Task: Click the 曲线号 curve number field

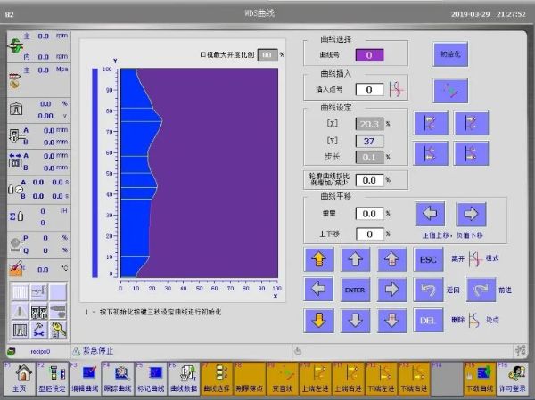Action: (x=369, y=55)
